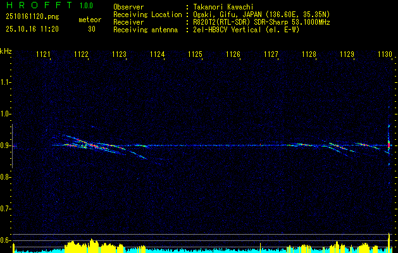This screenshot has height=253, width=398.
Task: Click the 1124 time marker
Action: click(157, 54)
